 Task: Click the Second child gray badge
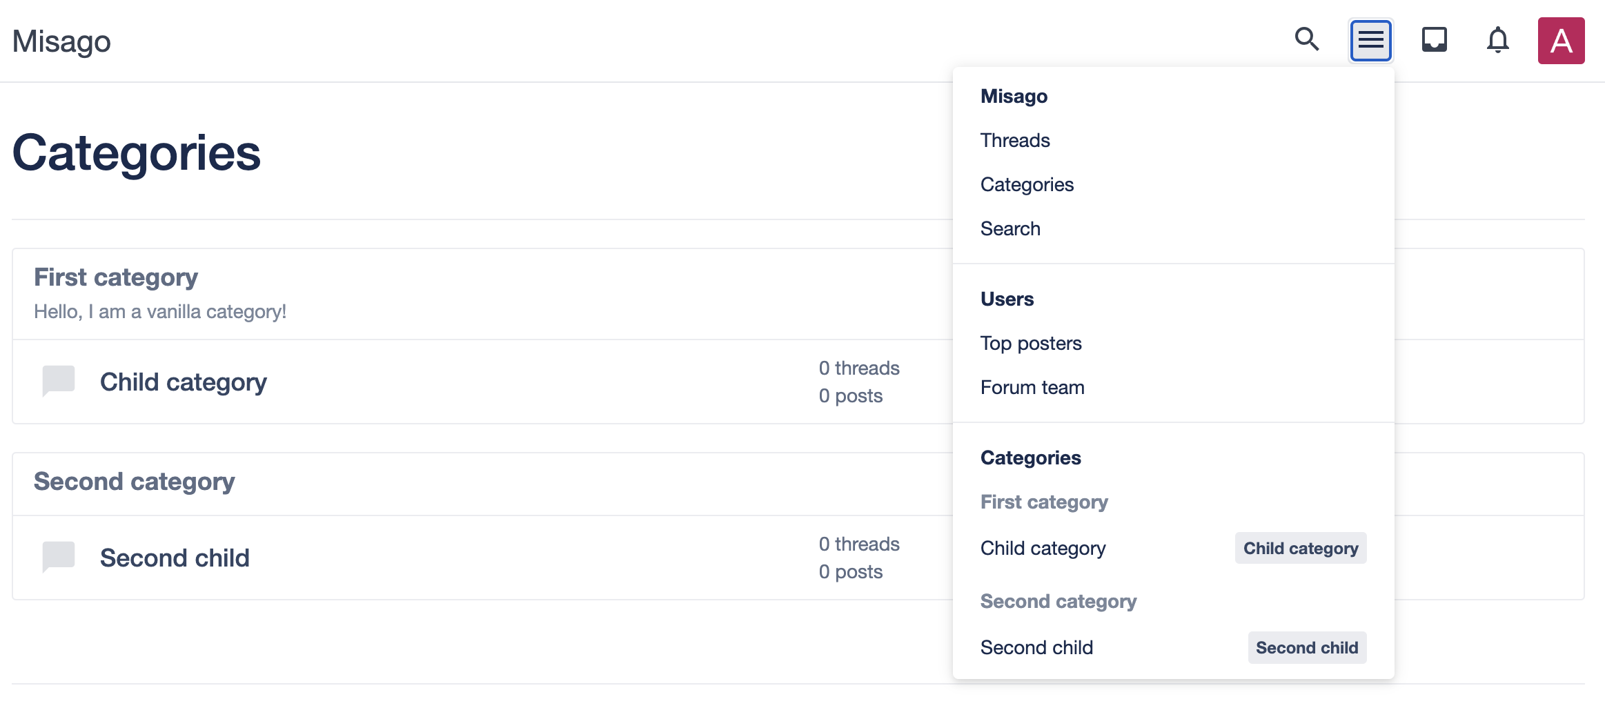click(x=1306, y=648)
